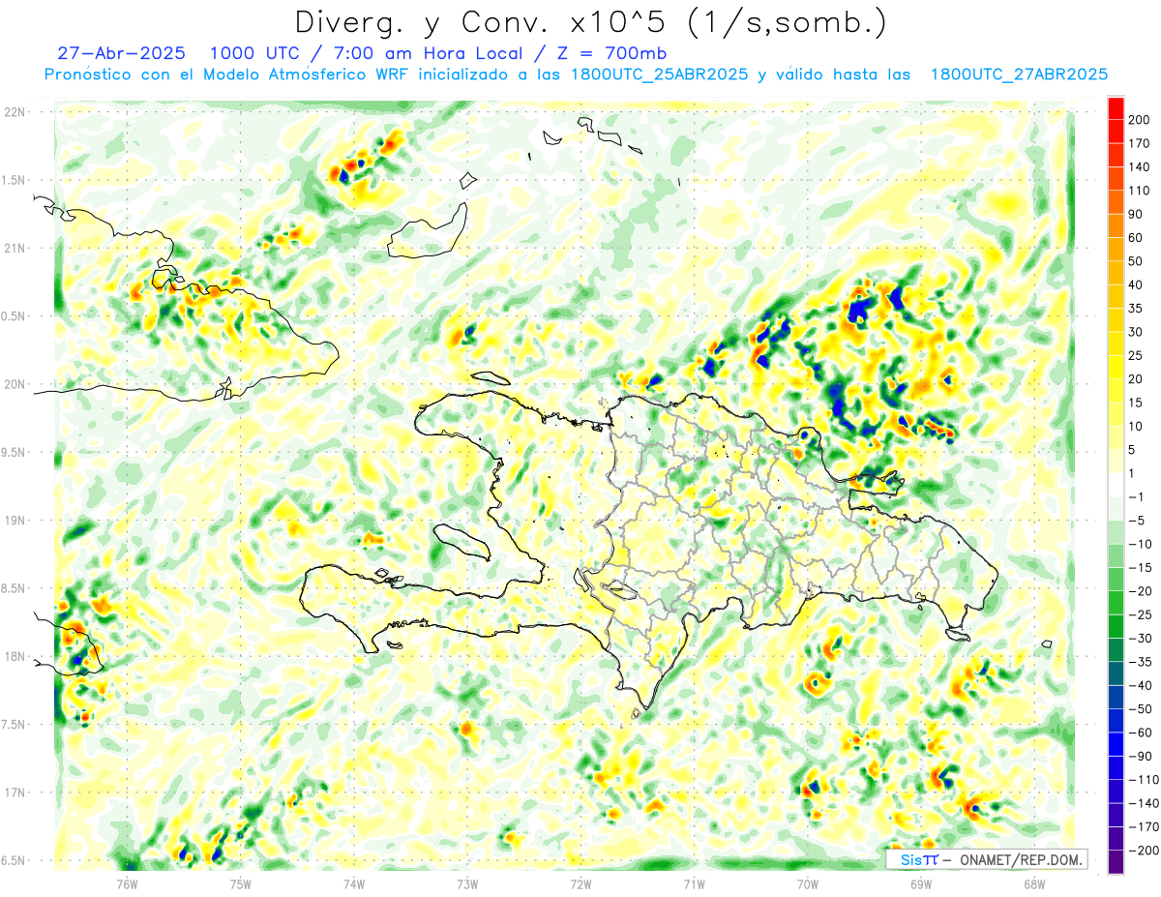Click the 19N latitude label

pyautogui.click(x=14, y=521)
